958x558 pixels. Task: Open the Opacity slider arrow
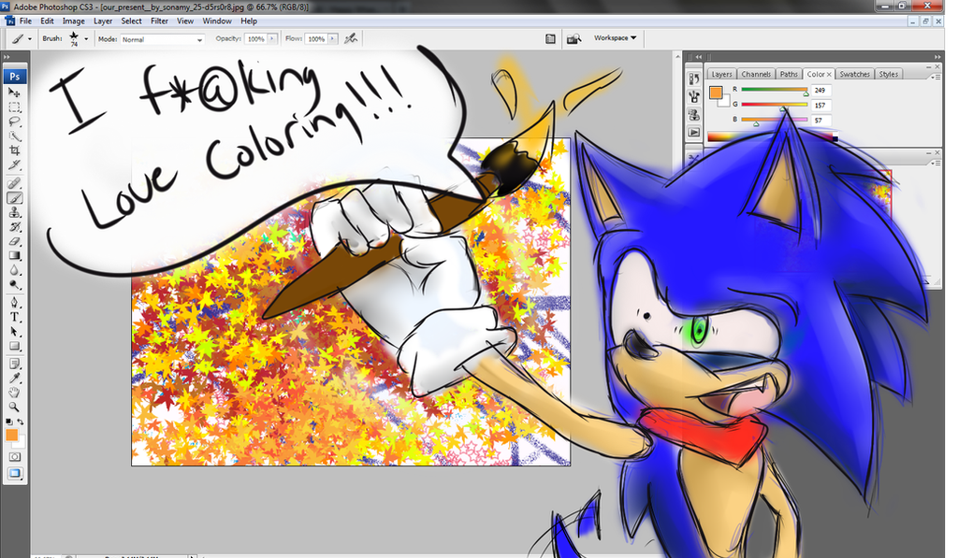pos(272,38)
